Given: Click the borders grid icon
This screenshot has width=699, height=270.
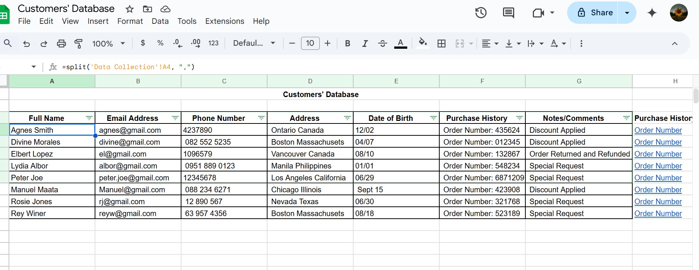Looking at the screenshot, I should click(441, 44).
